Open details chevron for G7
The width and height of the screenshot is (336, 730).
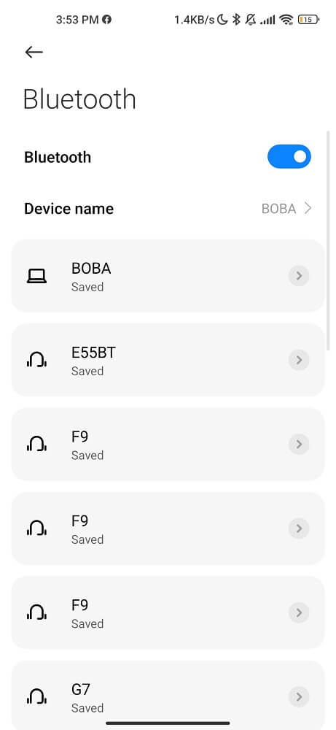pos(299,696)
